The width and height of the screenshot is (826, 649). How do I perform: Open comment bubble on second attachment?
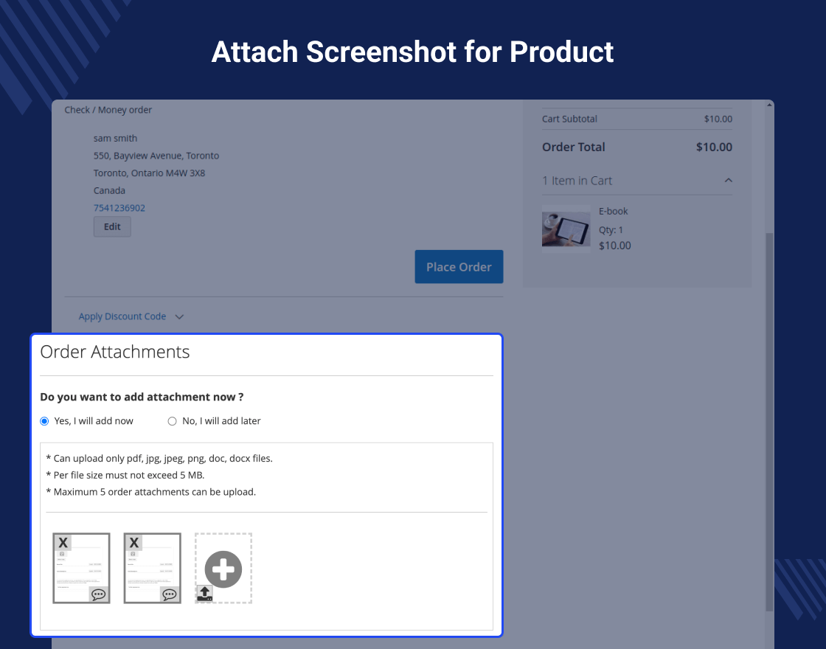pos(170,594)
